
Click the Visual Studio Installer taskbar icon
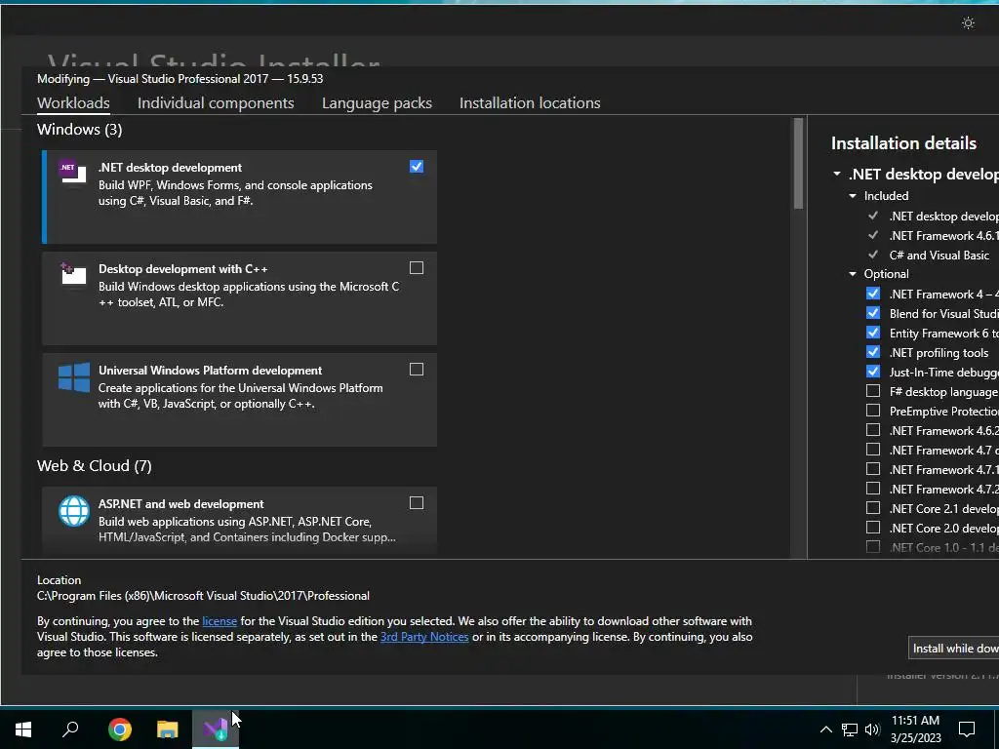point(216,729)
